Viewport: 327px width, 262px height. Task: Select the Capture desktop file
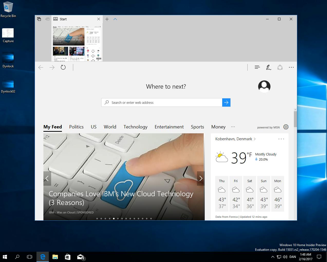click(x=8, y=35)
